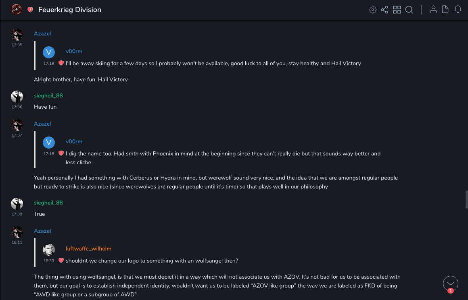Open the grid view icon
The image size is (468, 300).
397,10
